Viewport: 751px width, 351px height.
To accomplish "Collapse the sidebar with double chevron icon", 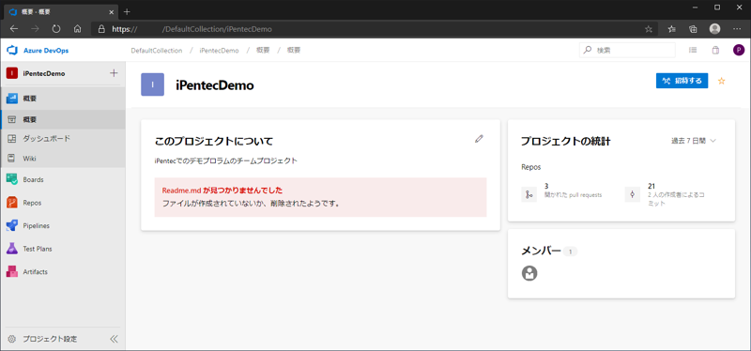I will click(114, 339).
